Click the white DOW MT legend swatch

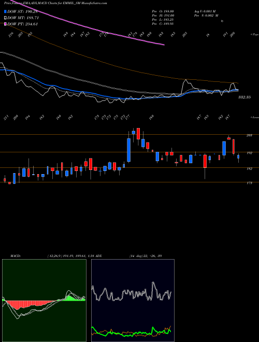coord(5,18)
